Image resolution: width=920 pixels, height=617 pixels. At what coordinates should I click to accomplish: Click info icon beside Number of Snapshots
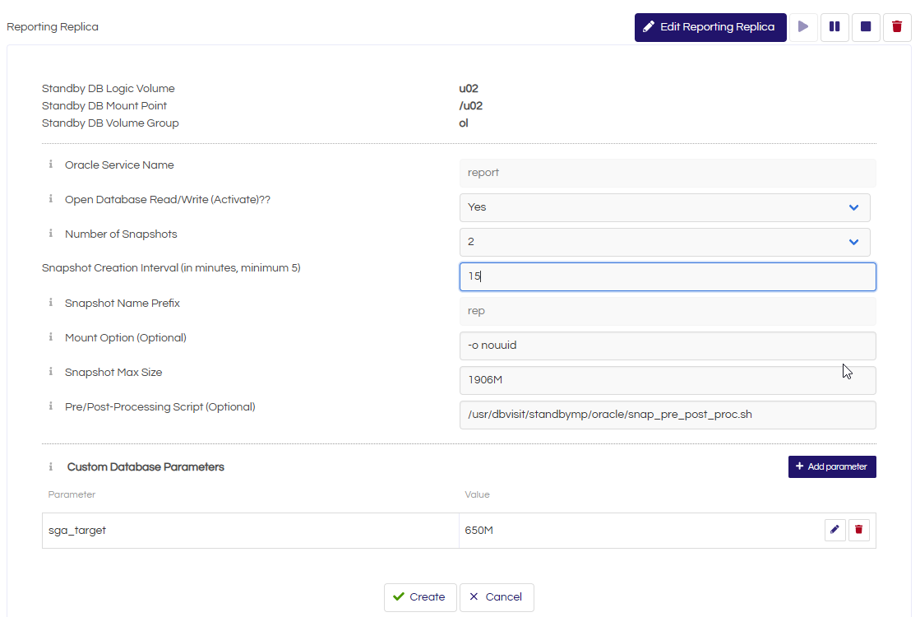point(50,234)
